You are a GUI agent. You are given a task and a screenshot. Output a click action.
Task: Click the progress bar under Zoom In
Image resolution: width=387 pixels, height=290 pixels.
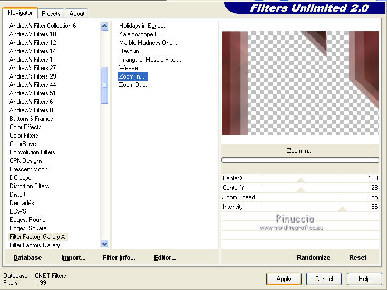coord(300,160)
